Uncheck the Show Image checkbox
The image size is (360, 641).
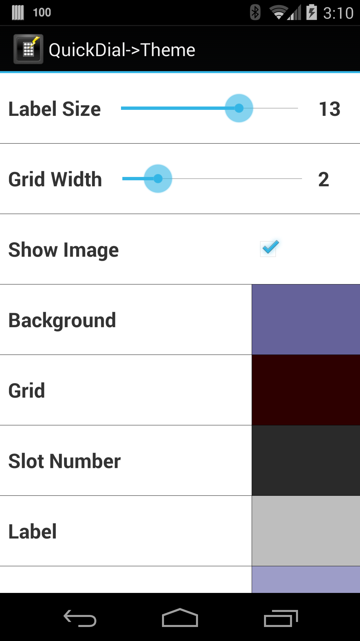coord(269,248)
